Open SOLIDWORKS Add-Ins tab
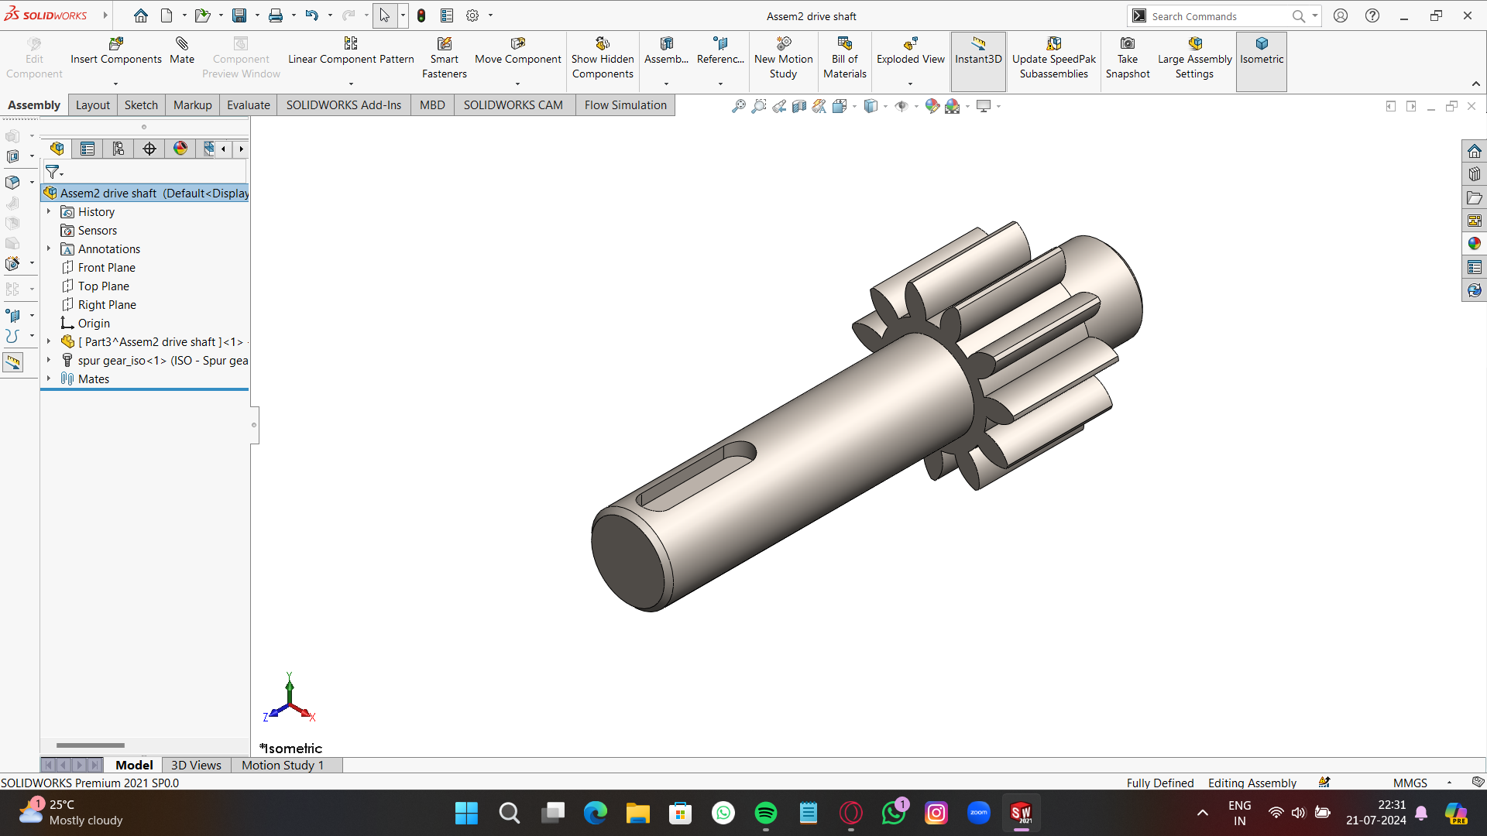Image resolution: width=1487 pixels, height=836 pixels. (x=343, y=105)
